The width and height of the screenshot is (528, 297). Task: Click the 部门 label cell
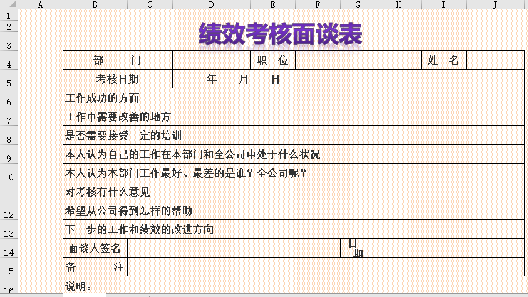pos(118,60)
